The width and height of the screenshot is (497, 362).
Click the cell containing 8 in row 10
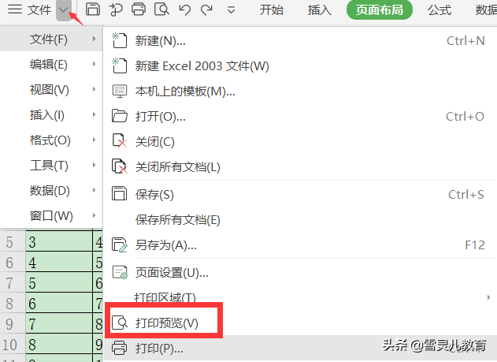point(59,344)
